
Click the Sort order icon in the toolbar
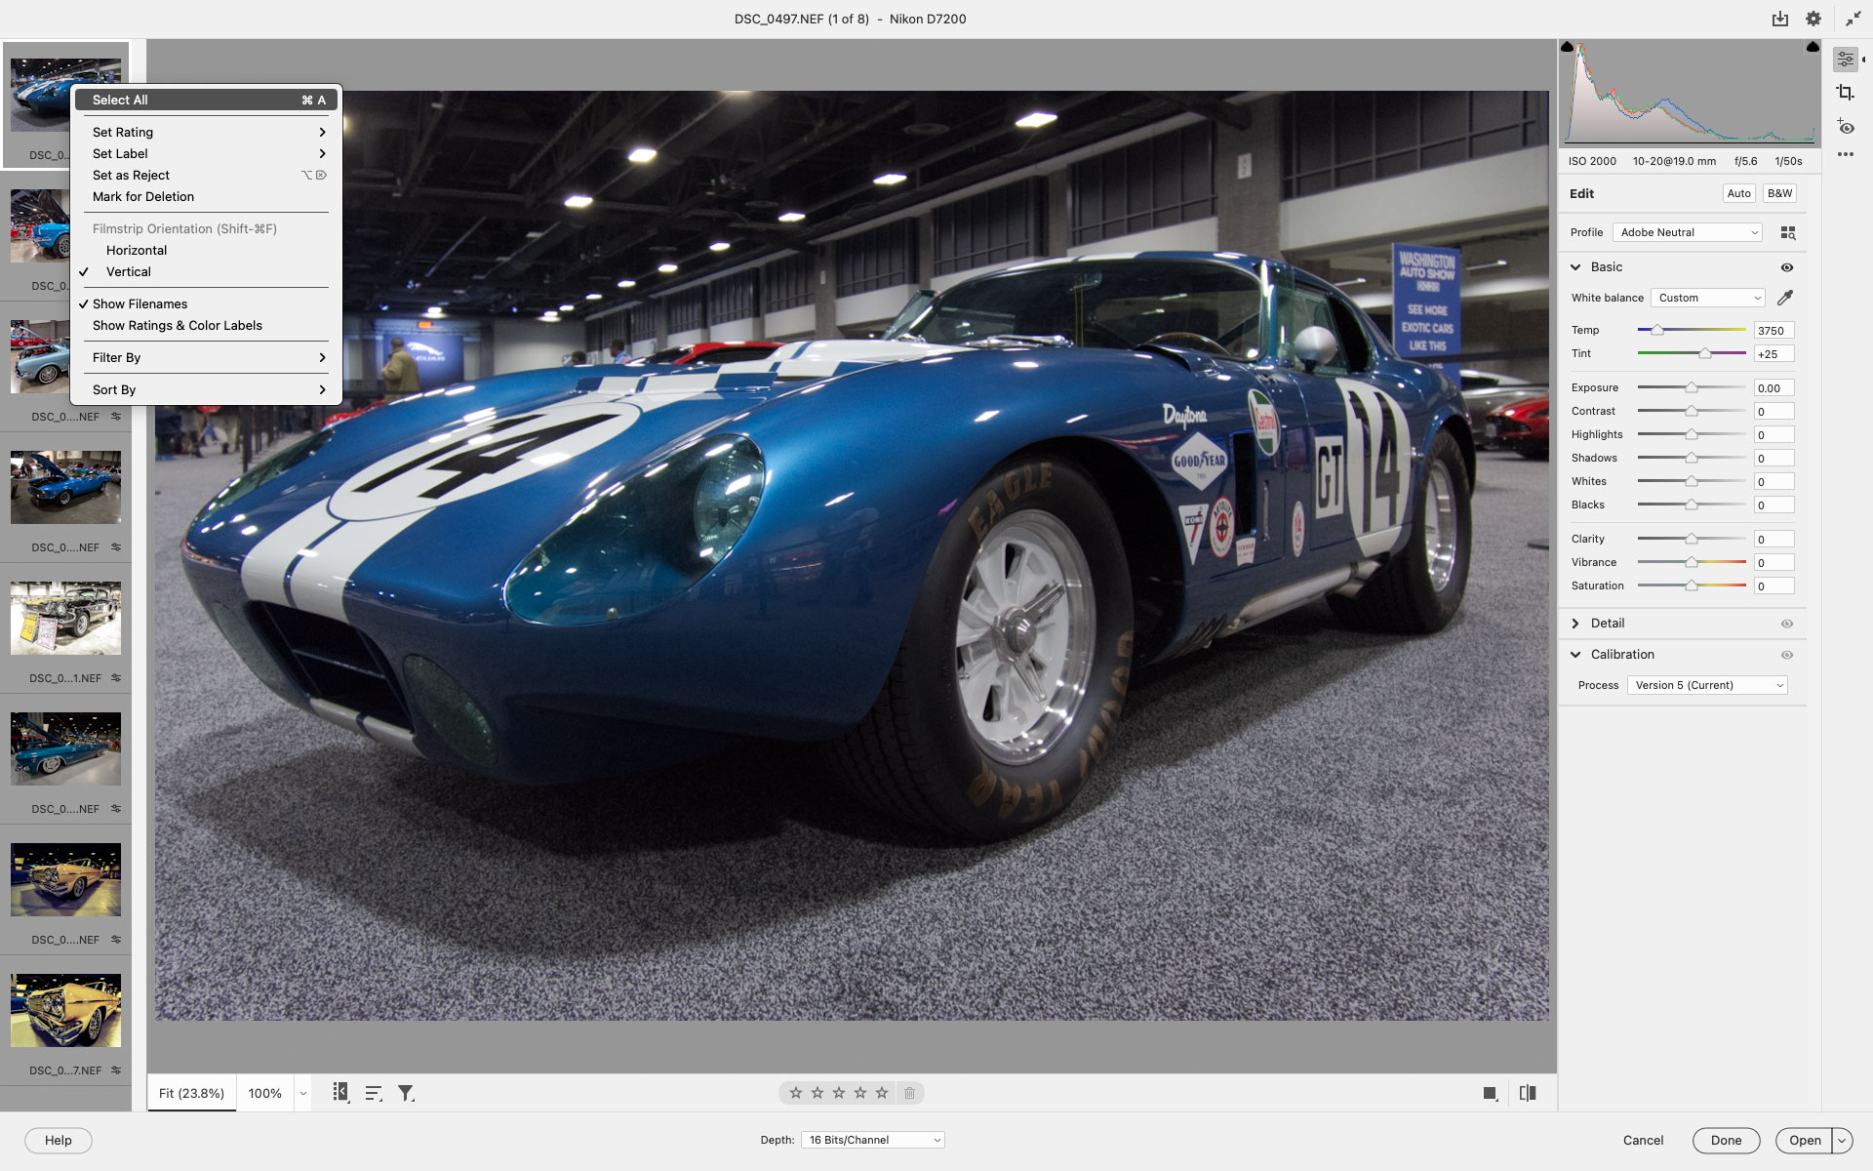click(373, 1093)
